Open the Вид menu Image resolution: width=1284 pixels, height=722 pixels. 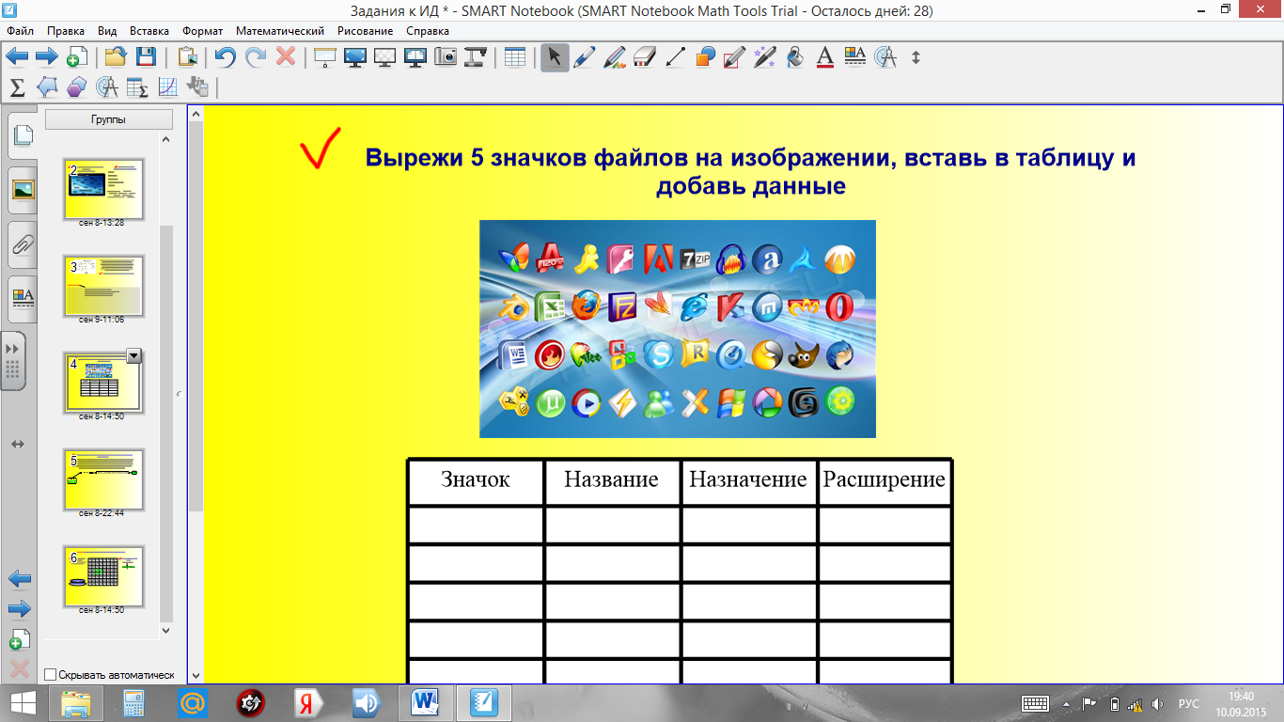(107, 31)
